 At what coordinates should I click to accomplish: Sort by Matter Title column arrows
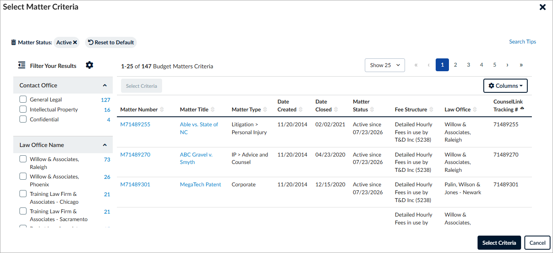click(x=213, y=110)
